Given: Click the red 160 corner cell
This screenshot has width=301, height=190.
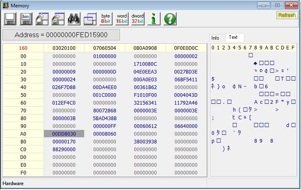Looking at the screenshot, I should 23,48.
